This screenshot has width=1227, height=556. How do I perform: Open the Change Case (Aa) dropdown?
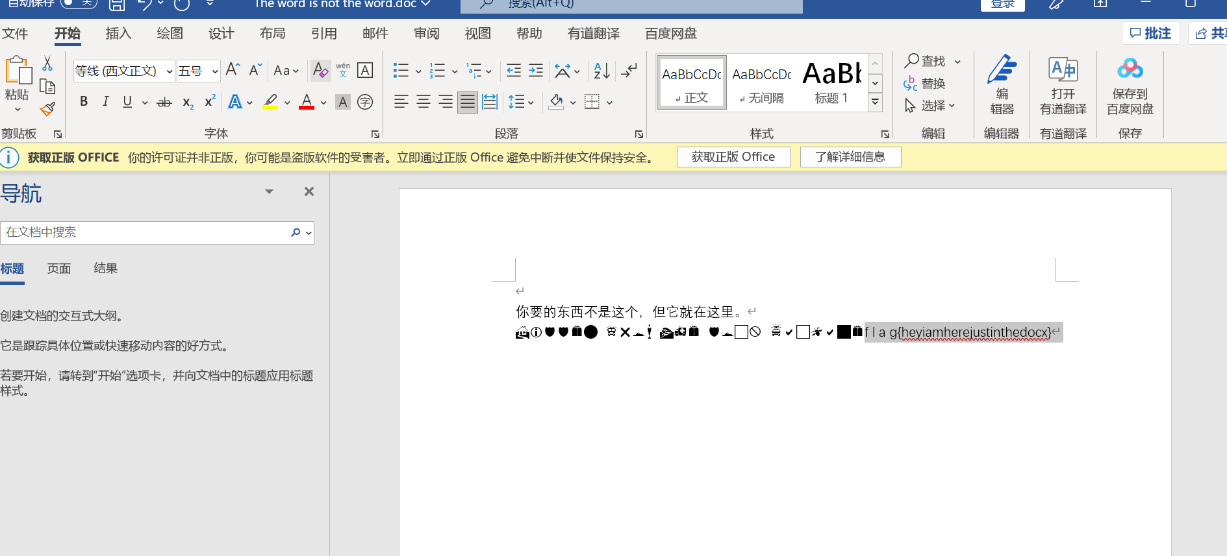click(286, 70)
